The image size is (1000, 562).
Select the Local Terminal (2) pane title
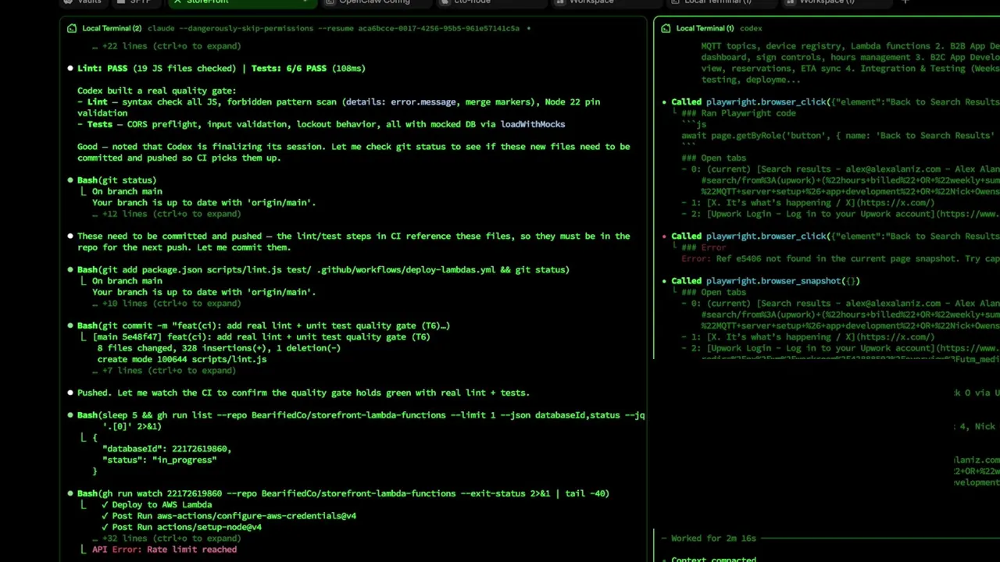(x=112, y=28)
